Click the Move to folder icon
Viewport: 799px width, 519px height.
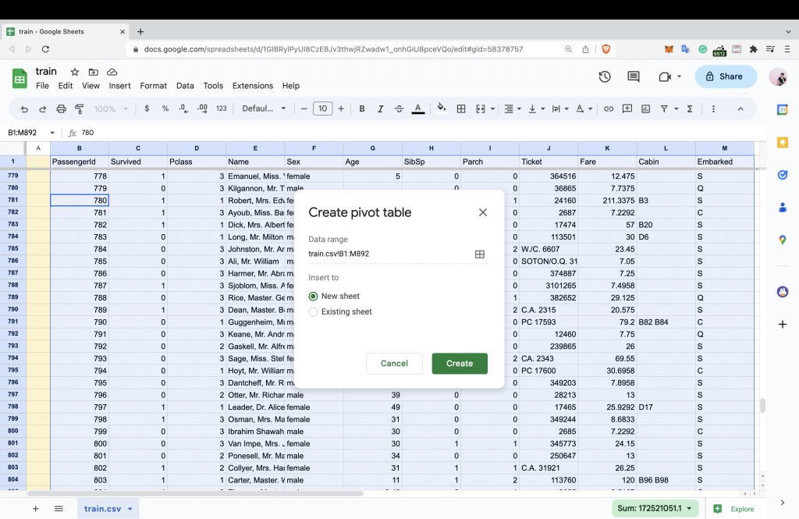pos(94,72)
